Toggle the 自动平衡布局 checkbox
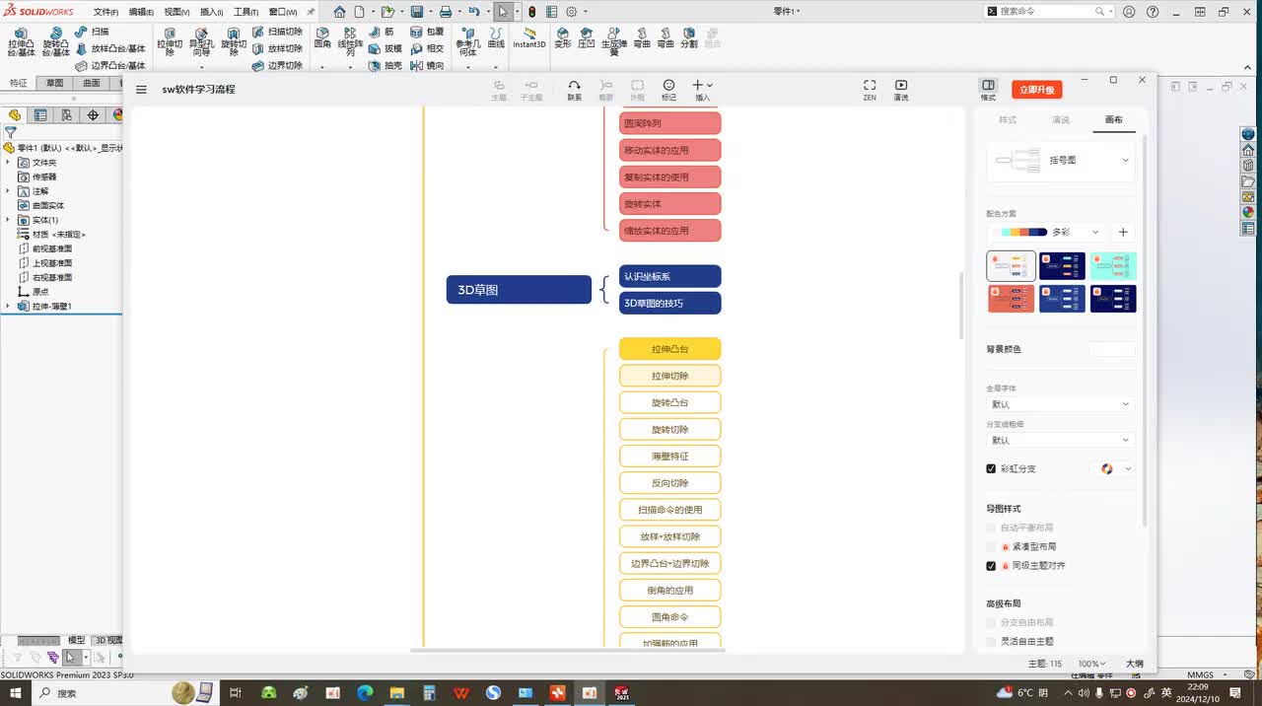 coord(991,528)
